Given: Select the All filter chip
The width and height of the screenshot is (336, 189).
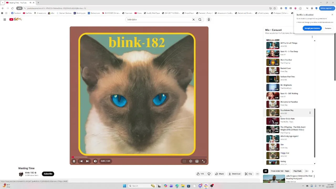Looking at the screenshot, I should (x=266, y=171).
